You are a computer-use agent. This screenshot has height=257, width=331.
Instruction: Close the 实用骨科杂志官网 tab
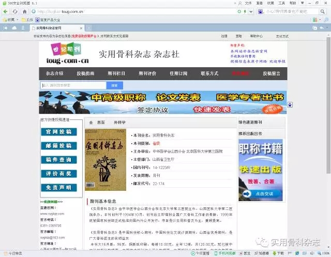coord(81,28)
